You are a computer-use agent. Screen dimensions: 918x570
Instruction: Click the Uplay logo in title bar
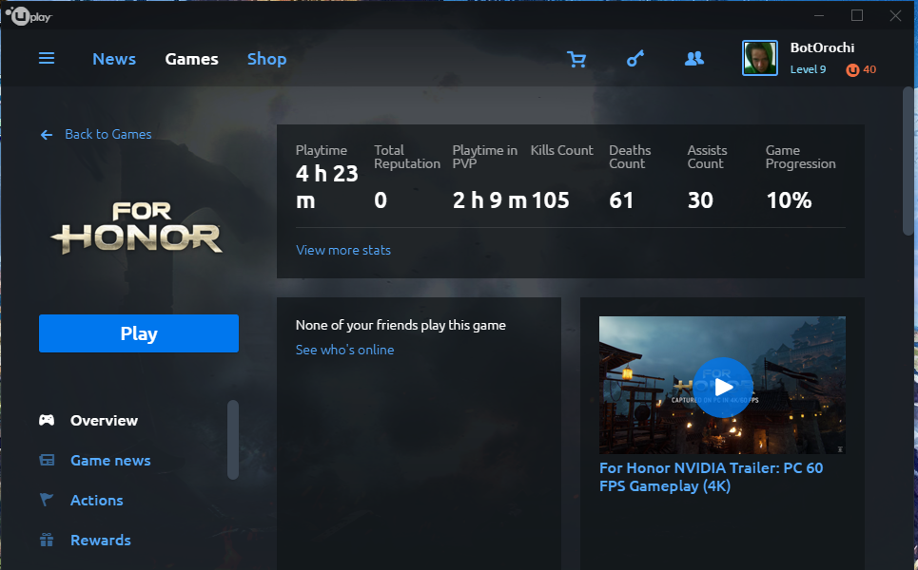(x=29, y=16)
